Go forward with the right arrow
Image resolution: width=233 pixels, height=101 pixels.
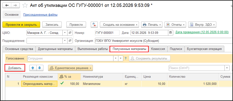[x=15, y=5]
